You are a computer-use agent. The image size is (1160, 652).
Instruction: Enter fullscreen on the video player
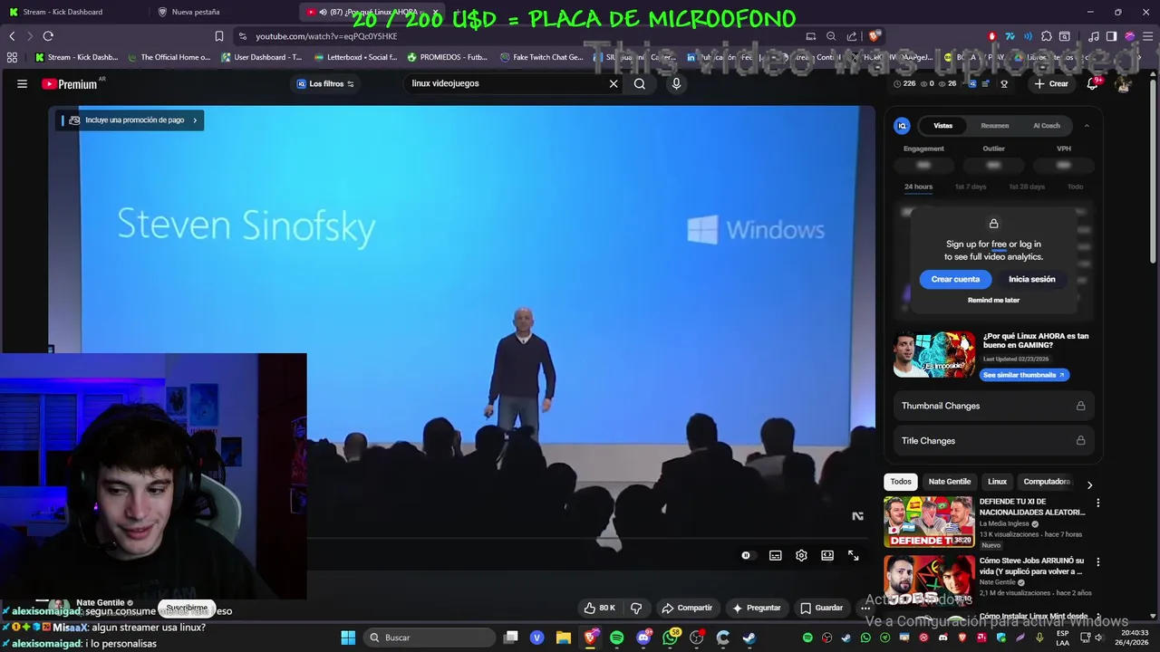[x=853, y=555]
